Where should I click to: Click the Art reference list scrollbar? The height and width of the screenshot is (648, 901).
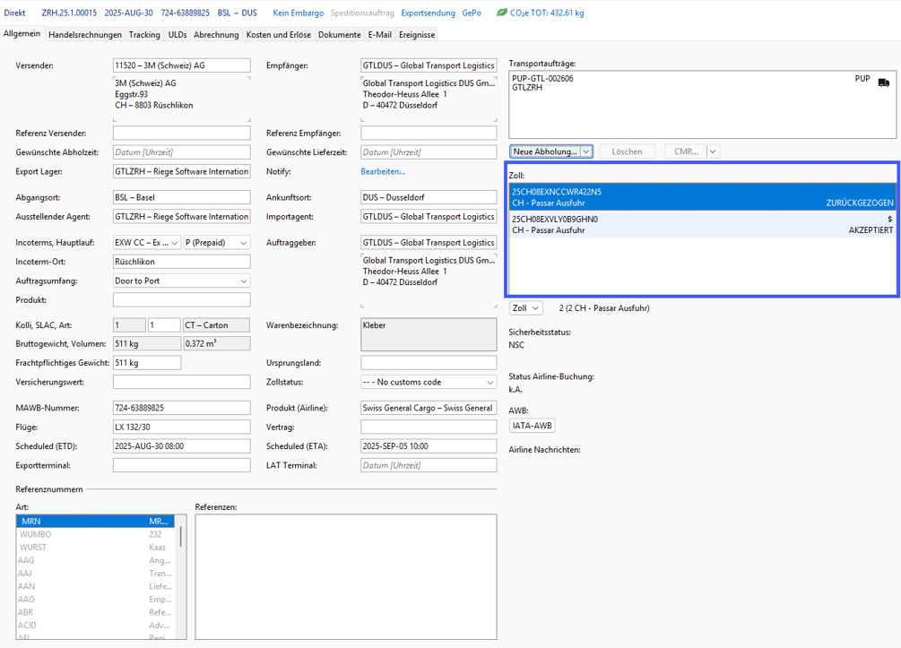pyautogui.click(x=180, y=537)
